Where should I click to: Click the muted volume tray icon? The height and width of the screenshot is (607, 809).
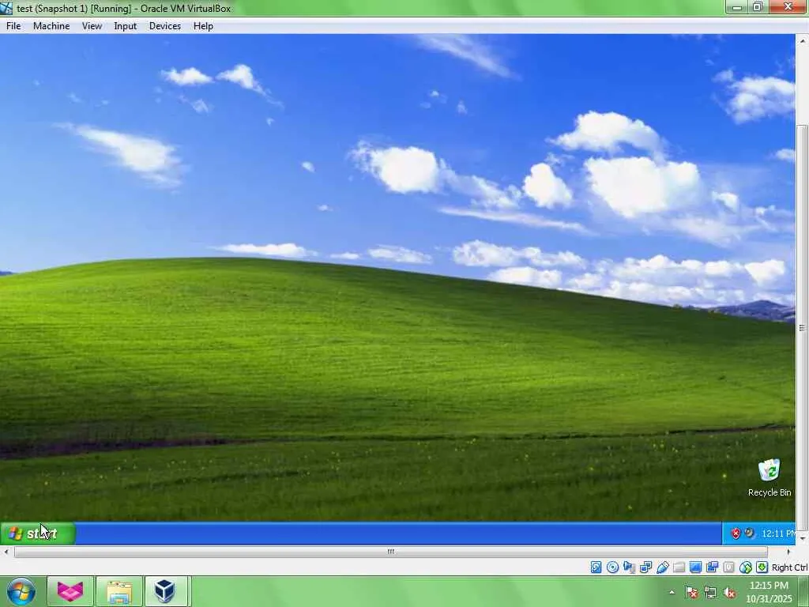pos(729,592)
